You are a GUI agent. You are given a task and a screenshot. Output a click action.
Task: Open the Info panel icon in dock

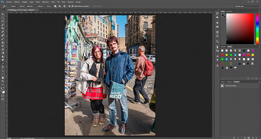(217, 36)
